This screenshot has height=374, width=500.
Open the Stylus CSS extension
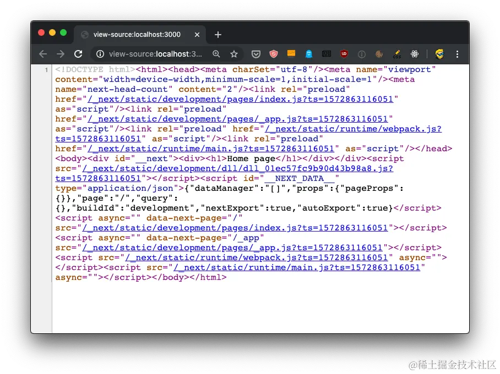pos(396,54)
